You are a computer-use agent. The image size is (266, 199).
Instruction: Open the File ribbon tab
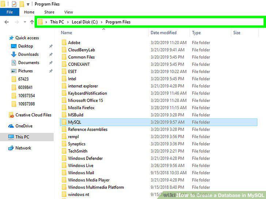[x=9, y=12]
